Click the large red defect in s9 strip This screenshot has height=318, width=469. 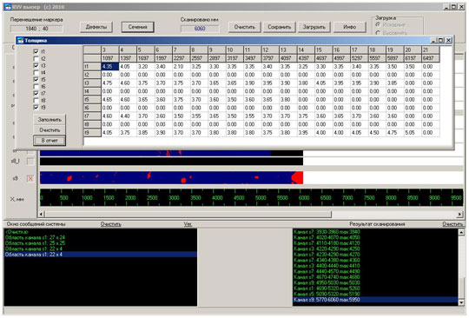298,178
